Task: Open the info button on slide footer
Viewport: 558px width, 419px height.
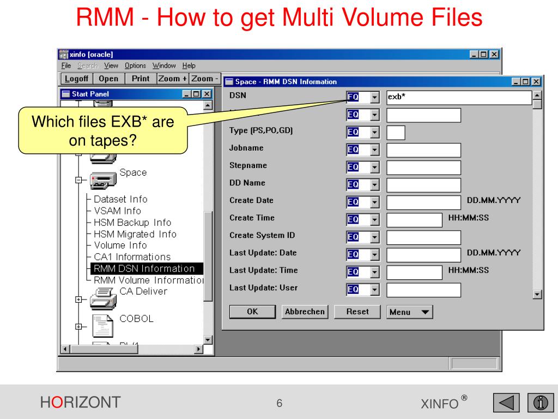Action: tap(540, 403)
